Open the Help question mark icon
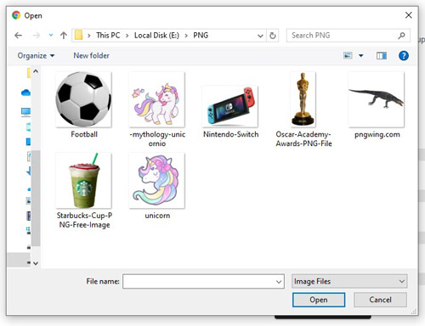Viewport: 425px width, 326px height. (404, 56)
